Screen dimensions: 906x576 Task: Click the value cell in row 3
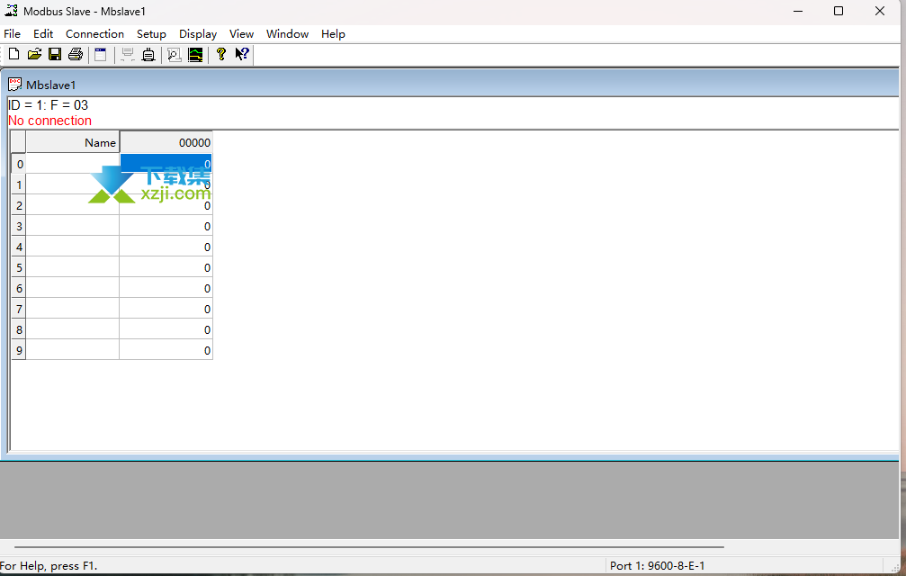[166, 227]
